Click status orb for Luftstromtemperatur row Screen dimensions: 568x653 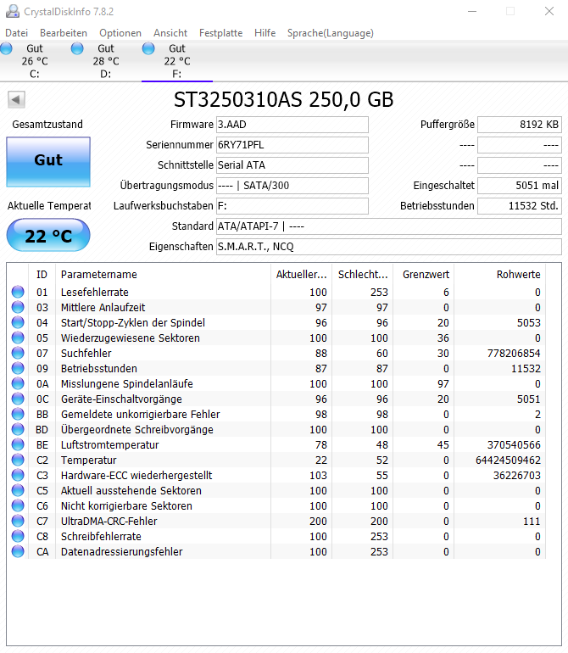point(18,444)
